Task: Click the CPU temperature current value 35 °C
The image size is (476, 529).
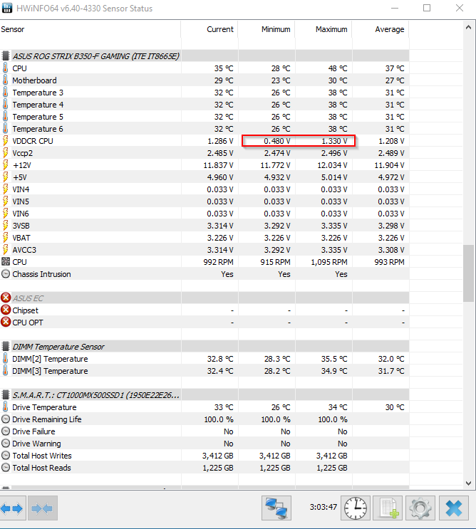Action: 224,68
